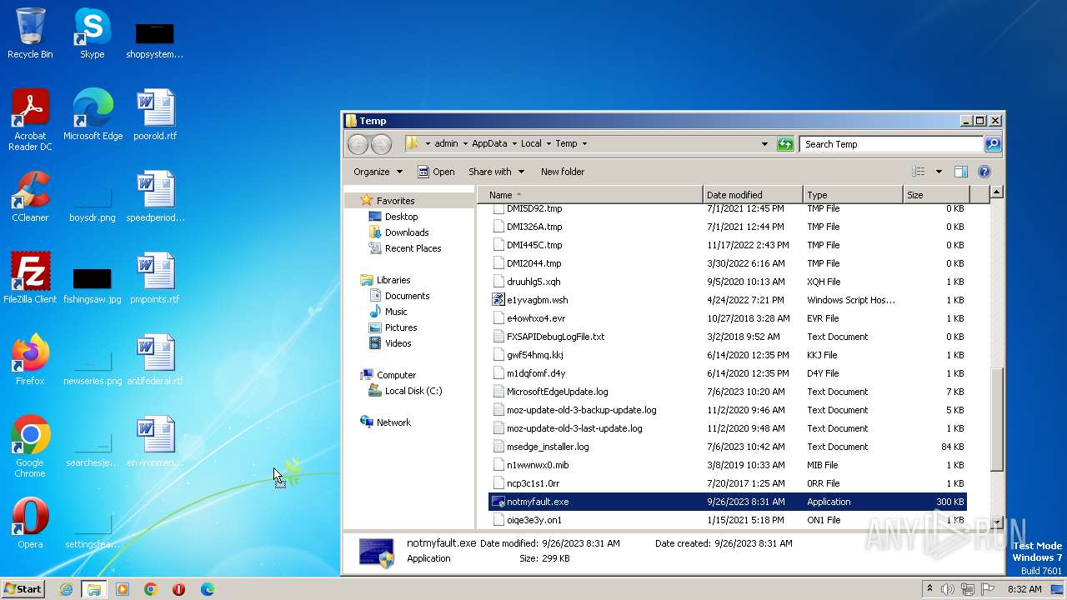This screenshot has width=1067, height=600.
Task: Sort by the Type column header
Action: pyautogui.click(x=853, y=195)
